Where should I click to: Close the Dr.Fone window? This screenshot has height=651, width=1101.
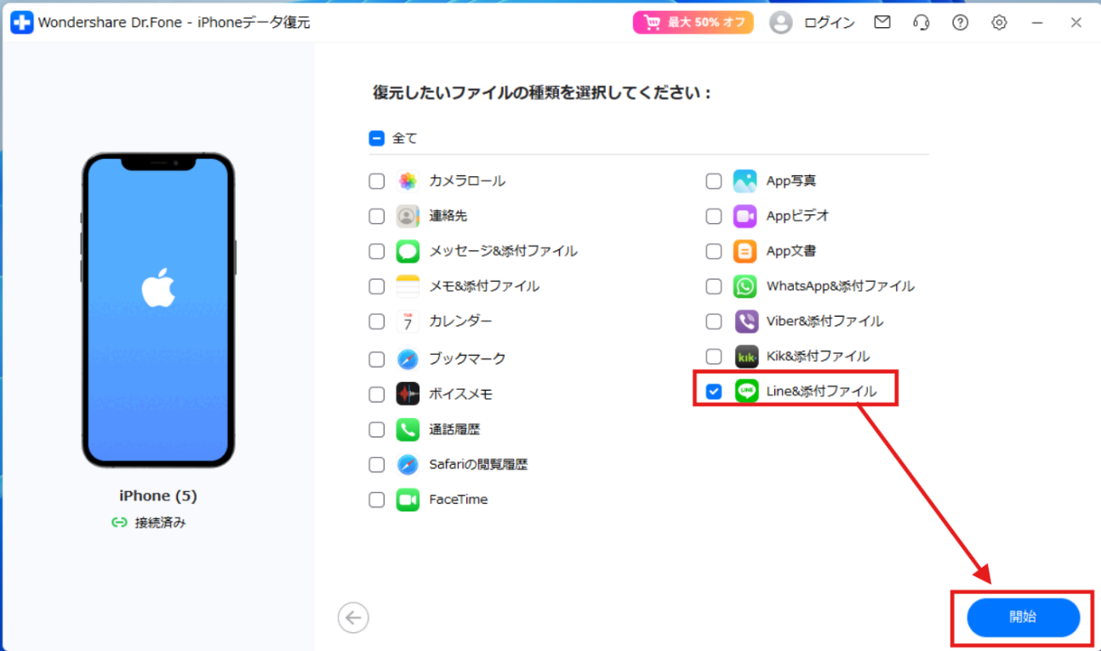pyautogui.click(x=1076, y=23)
